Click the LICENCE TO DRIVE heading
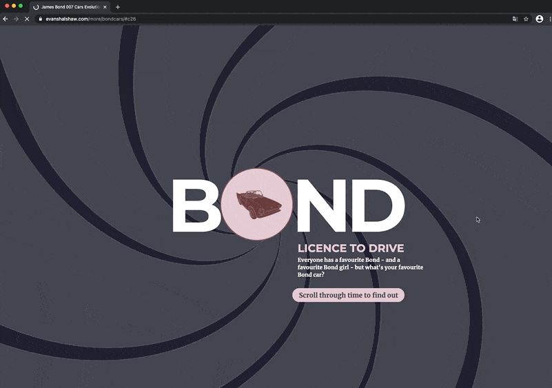The height and width of the screenshot is (388, 552). point(351,248)
